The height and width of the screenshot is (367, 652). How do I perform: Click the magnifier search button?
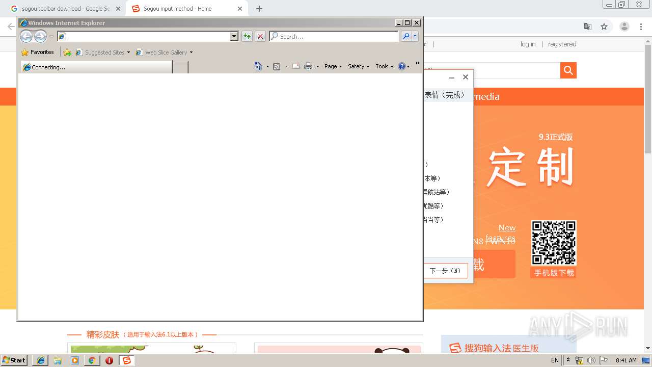[x=406, y=36]
